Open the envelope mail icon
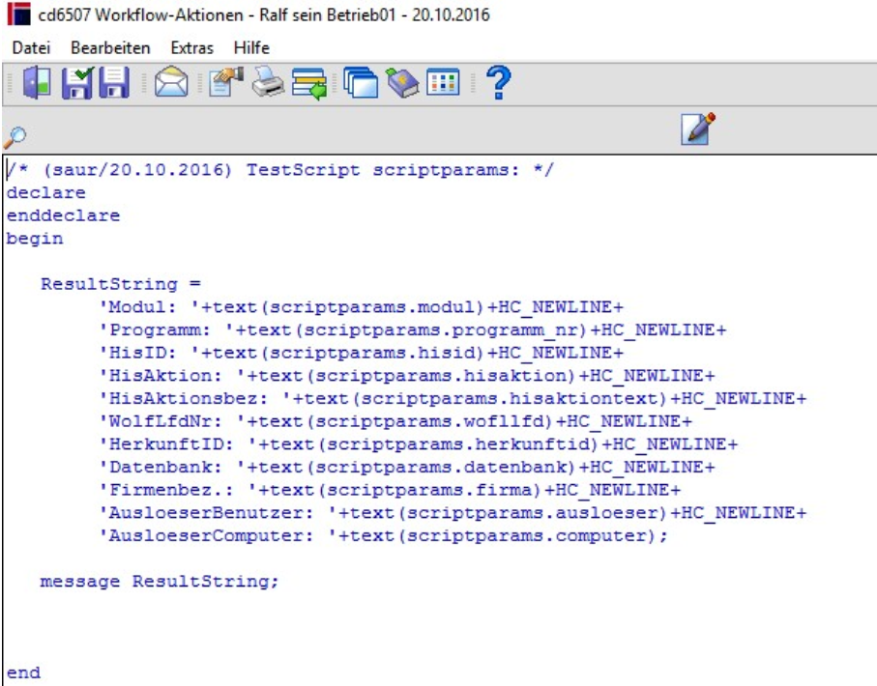 click(x=170, y=83)
